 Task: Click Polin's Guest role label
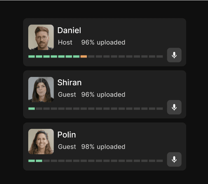(x=67, y=147)
